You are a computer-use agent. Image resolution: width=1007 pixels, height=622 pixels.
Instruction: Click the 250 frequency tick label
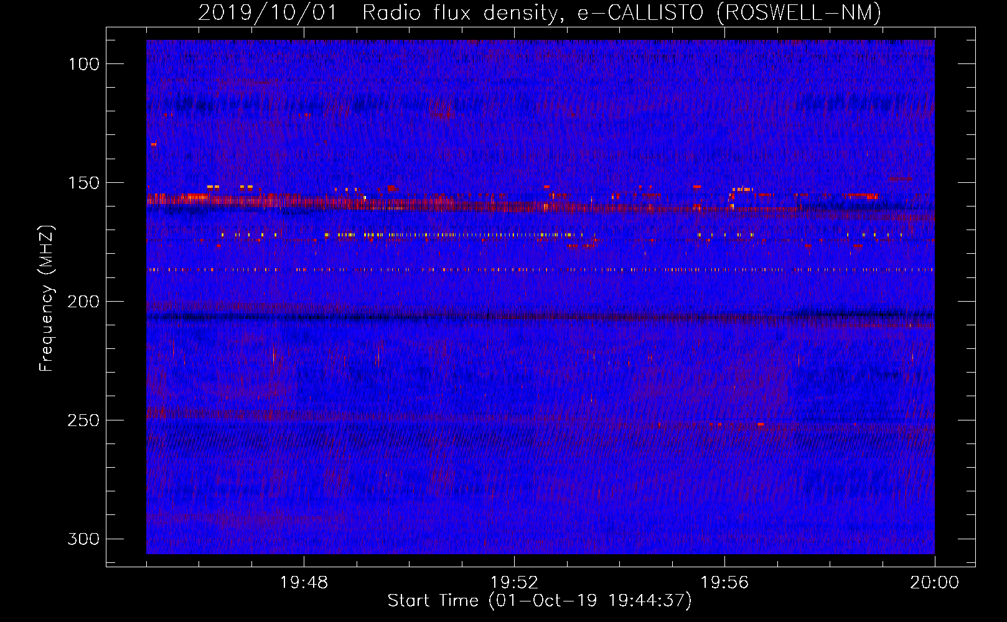point(83,420)
